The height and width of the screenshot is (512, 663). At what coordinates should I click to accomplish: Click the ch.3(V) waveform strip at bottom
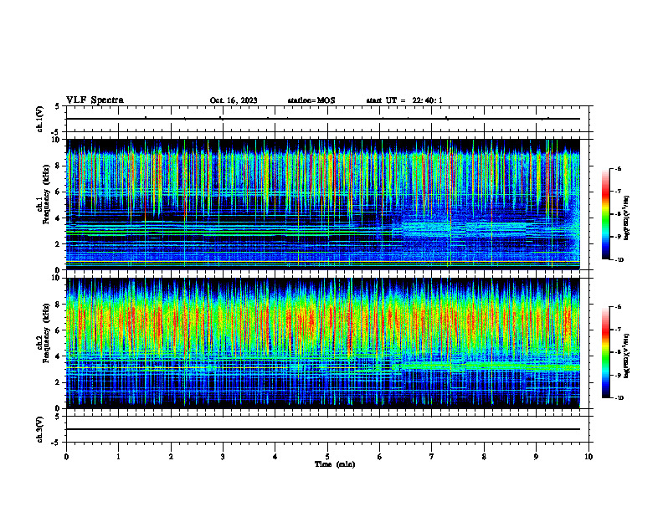[327, 429]
